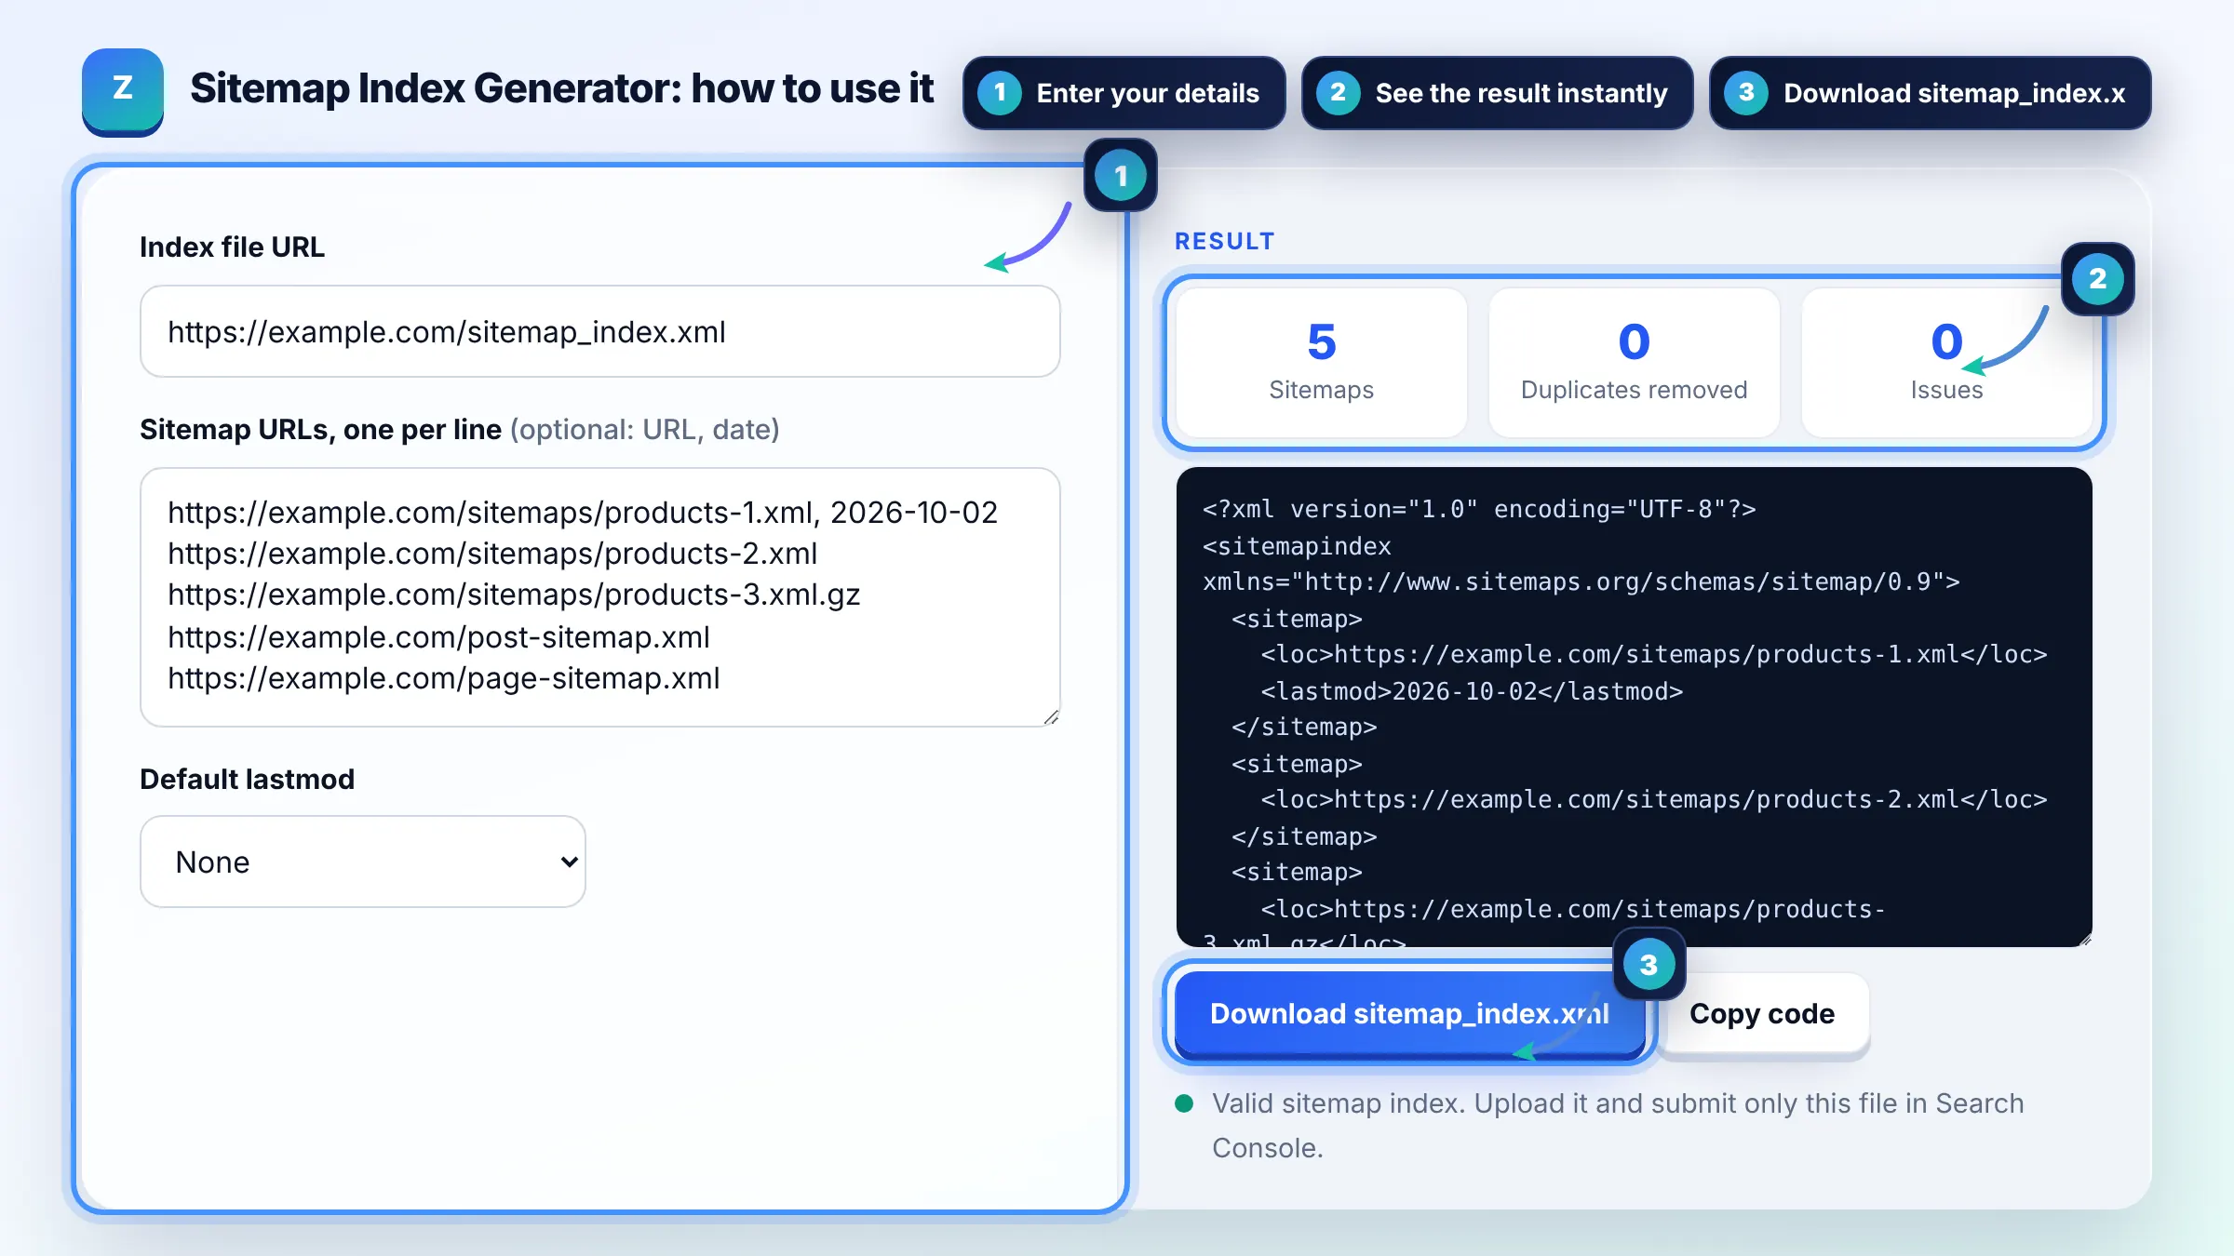Click the XML result code box
2234x1256 pixels.
click(1634, 707)
